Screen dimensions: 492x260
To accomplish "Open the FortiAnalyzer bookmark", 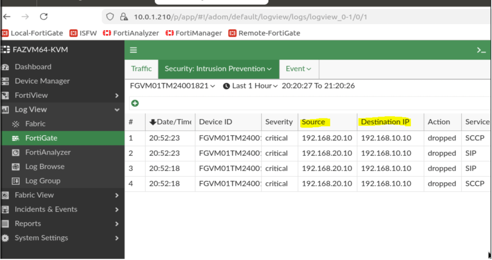I will tap(131, 33).
